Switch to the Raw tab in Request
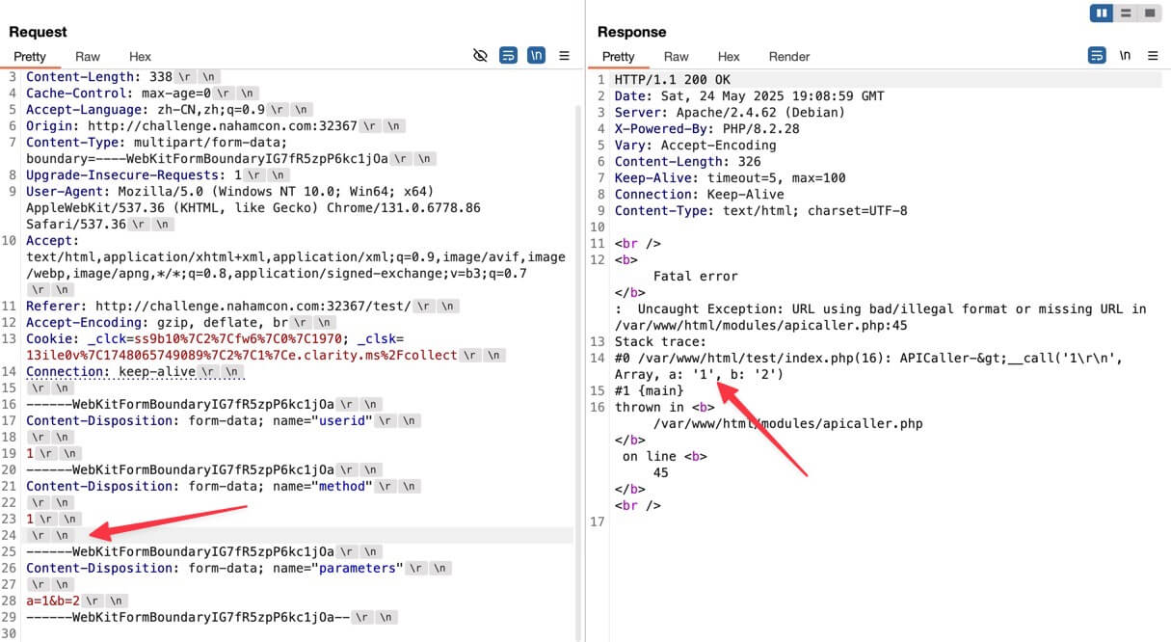This screenshot has width=1171, height=642. (x=88, y=57)
